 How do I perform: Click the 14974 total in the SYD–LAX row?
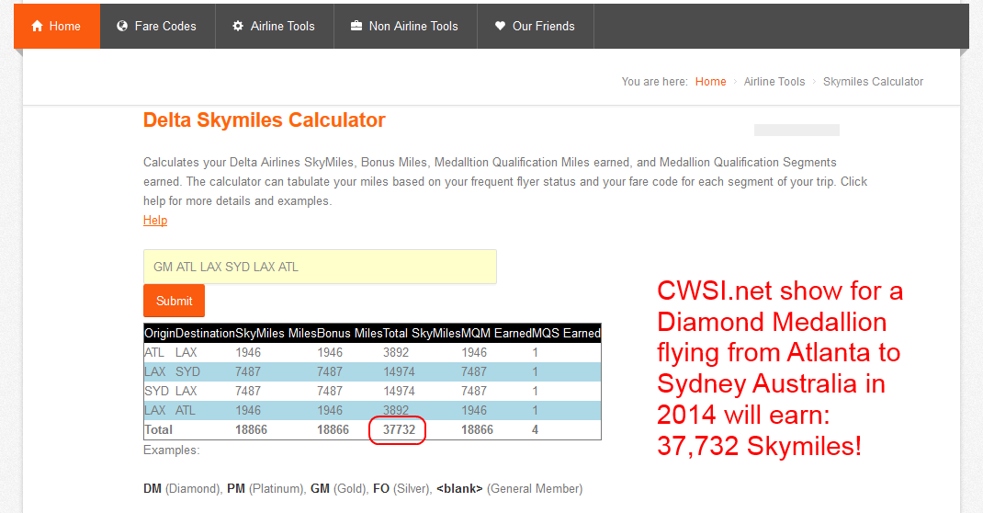pyautogui.click(x=399, y=391)
